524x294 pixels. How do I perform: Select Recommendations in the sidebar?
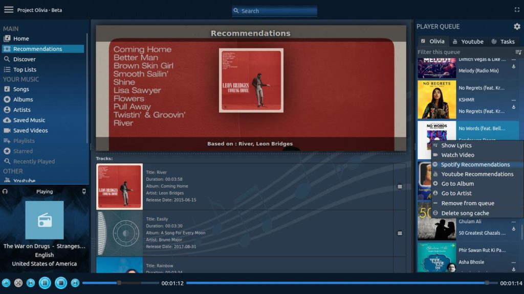[43, 48]
